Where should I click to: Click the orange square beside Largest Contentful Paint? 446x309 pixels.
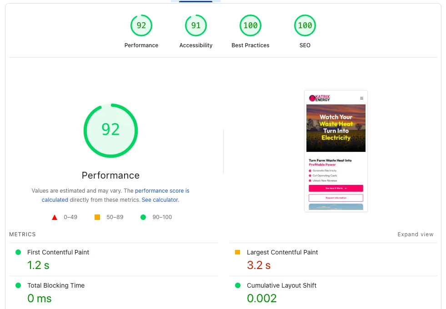[x=237, y=252]
